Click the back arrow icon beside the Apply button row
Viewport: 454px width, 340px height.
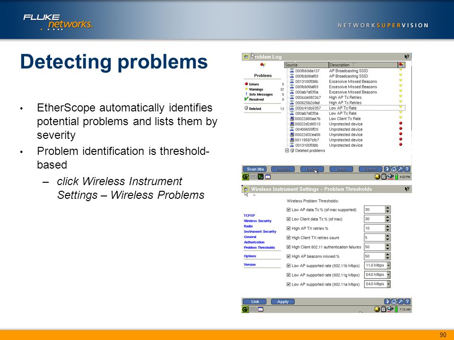(x=387, y=302)
